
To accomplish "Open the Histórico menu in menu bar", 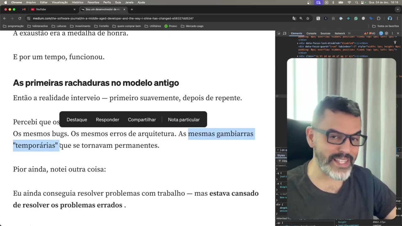I will tap(78, 2).
